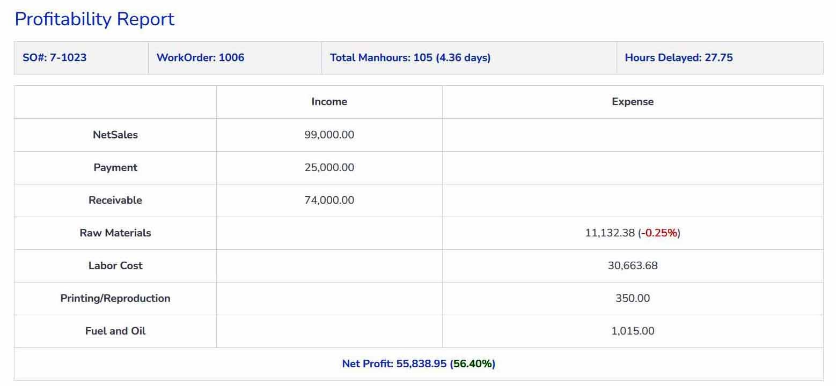This screenshot has height=386, width=836.
Task: Click the Expense column header
Action: tap(632, 102)
